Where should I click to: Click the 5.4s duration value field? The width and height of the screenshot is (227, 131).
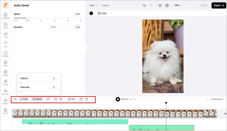point(78,27)
